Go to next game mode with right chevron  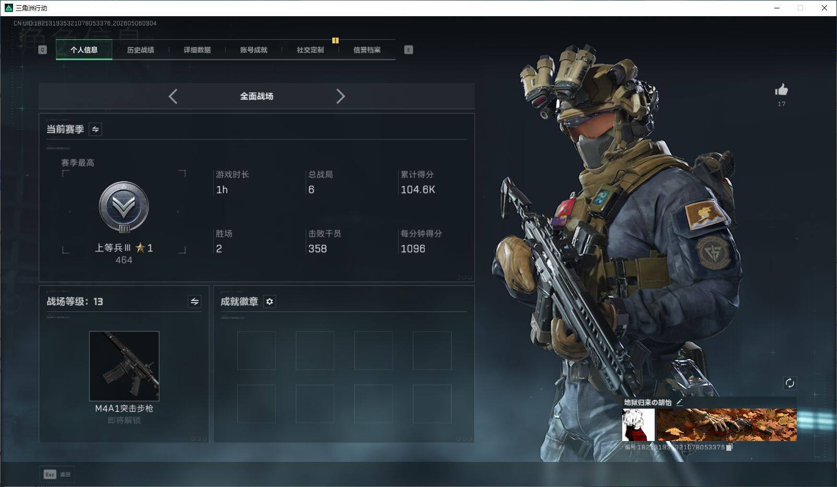point(341,96)
